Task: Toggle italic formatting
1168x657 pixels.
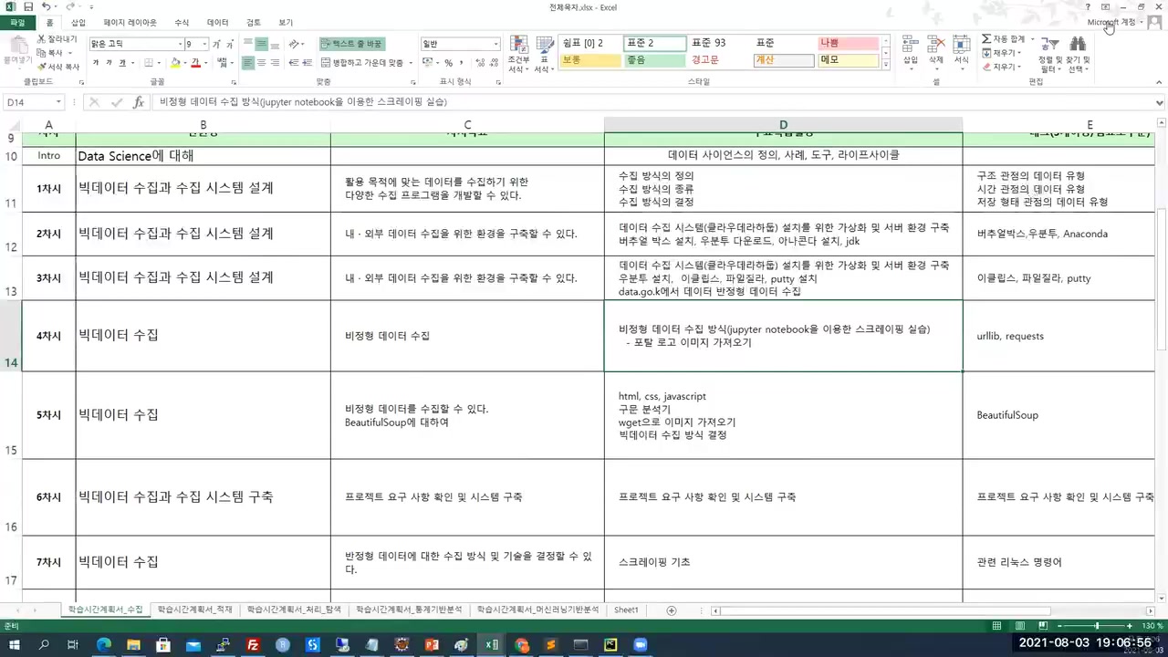Action: (x=110, y=62)
